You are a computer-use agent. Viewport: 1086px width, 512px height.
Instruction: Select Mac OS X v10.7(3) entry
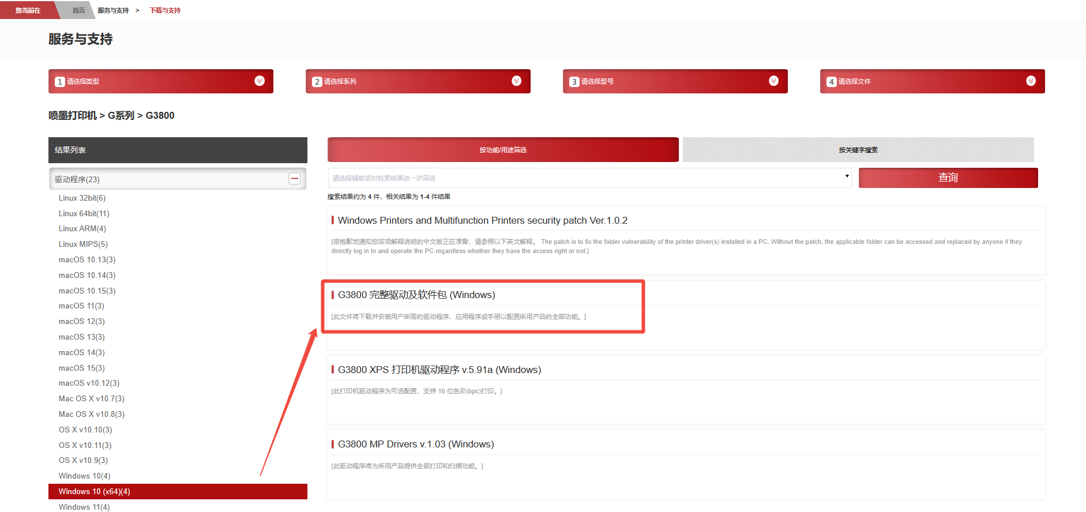click(x=91, y=398)
